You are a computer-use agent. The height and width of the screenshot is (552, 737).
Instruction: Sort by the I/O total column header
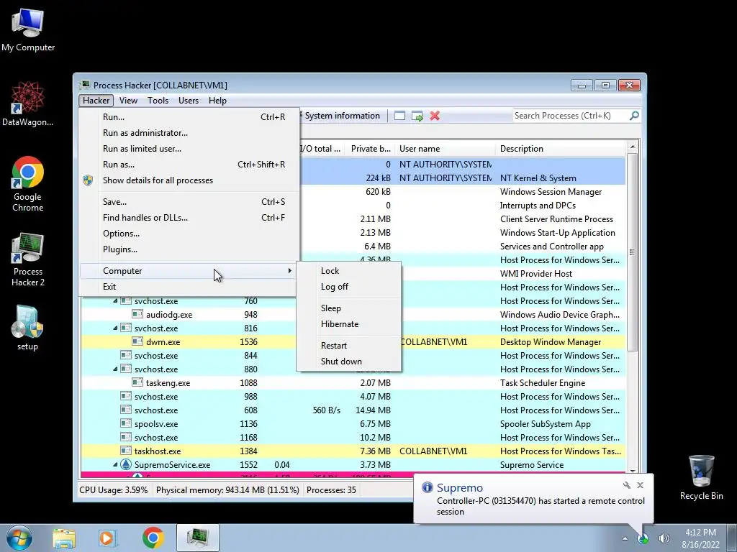321,149
